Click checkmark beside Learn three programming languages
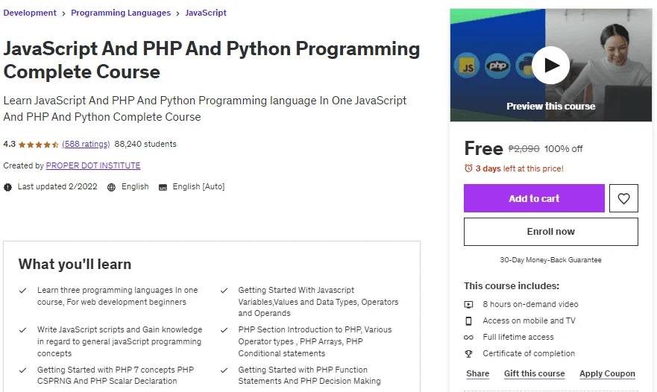Screen dimensions: 657x392 tap(22, 290)
